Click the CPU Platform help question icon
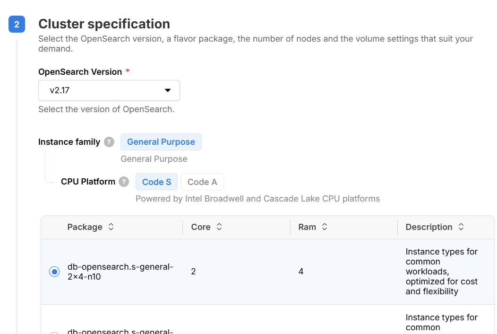Viewport: 497px width, 334px height. tap(124, 182)
